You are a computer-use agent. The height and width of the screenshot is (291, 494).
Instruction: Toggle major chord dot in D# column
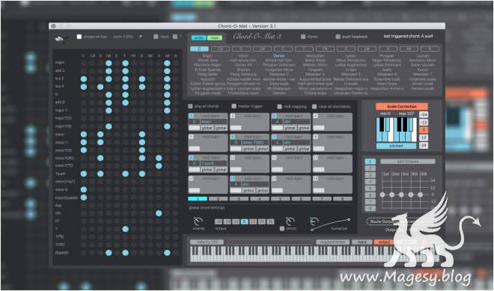109,63
